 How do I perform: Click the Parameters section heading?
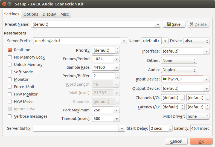coord(15,33)
